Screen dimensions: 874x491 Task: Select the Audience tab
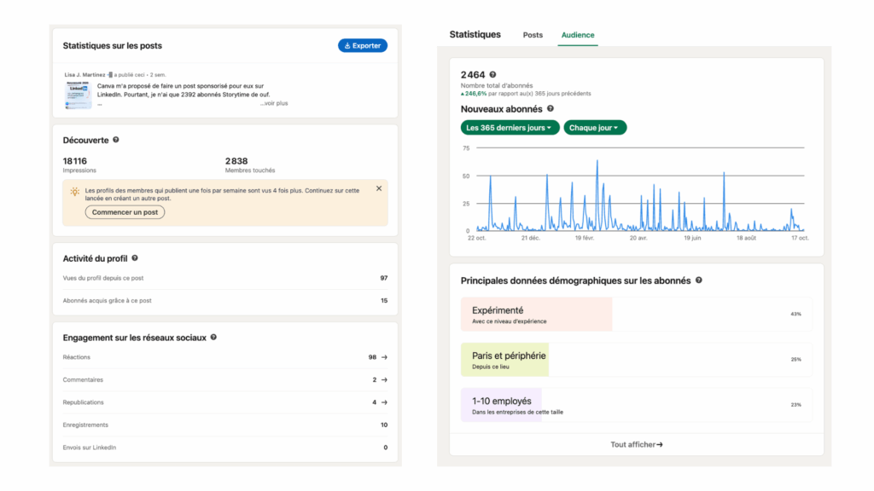click(x=578, y=35)
